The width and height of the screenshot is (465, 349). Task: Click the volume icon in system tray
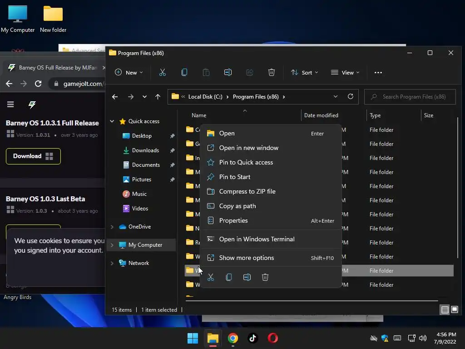[423, 338]
